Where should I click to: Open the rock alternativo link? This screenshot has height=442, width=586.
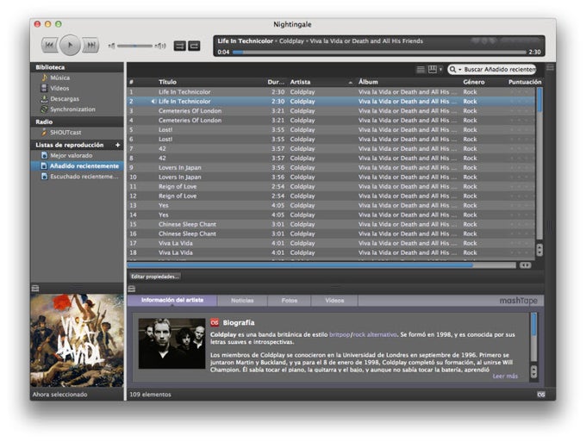click(375, 334)
